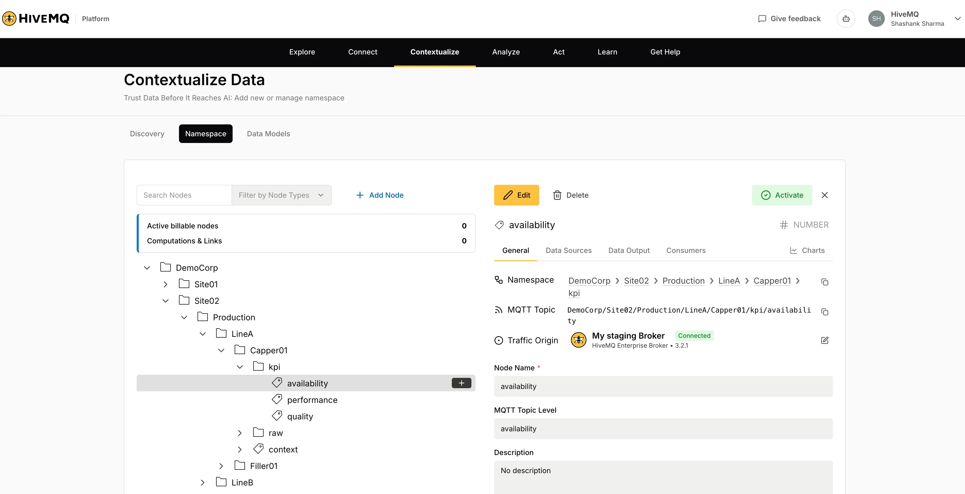The height and width of the screenshot is (494, 965).
Task: Open the Analyze nav item
Action: [506, 52]
